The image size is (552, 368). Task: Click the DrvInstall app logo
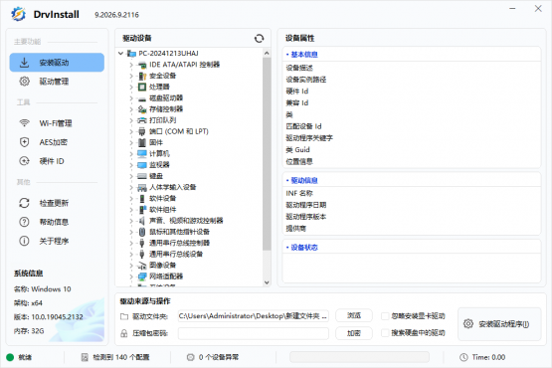(x=18, y=14)
